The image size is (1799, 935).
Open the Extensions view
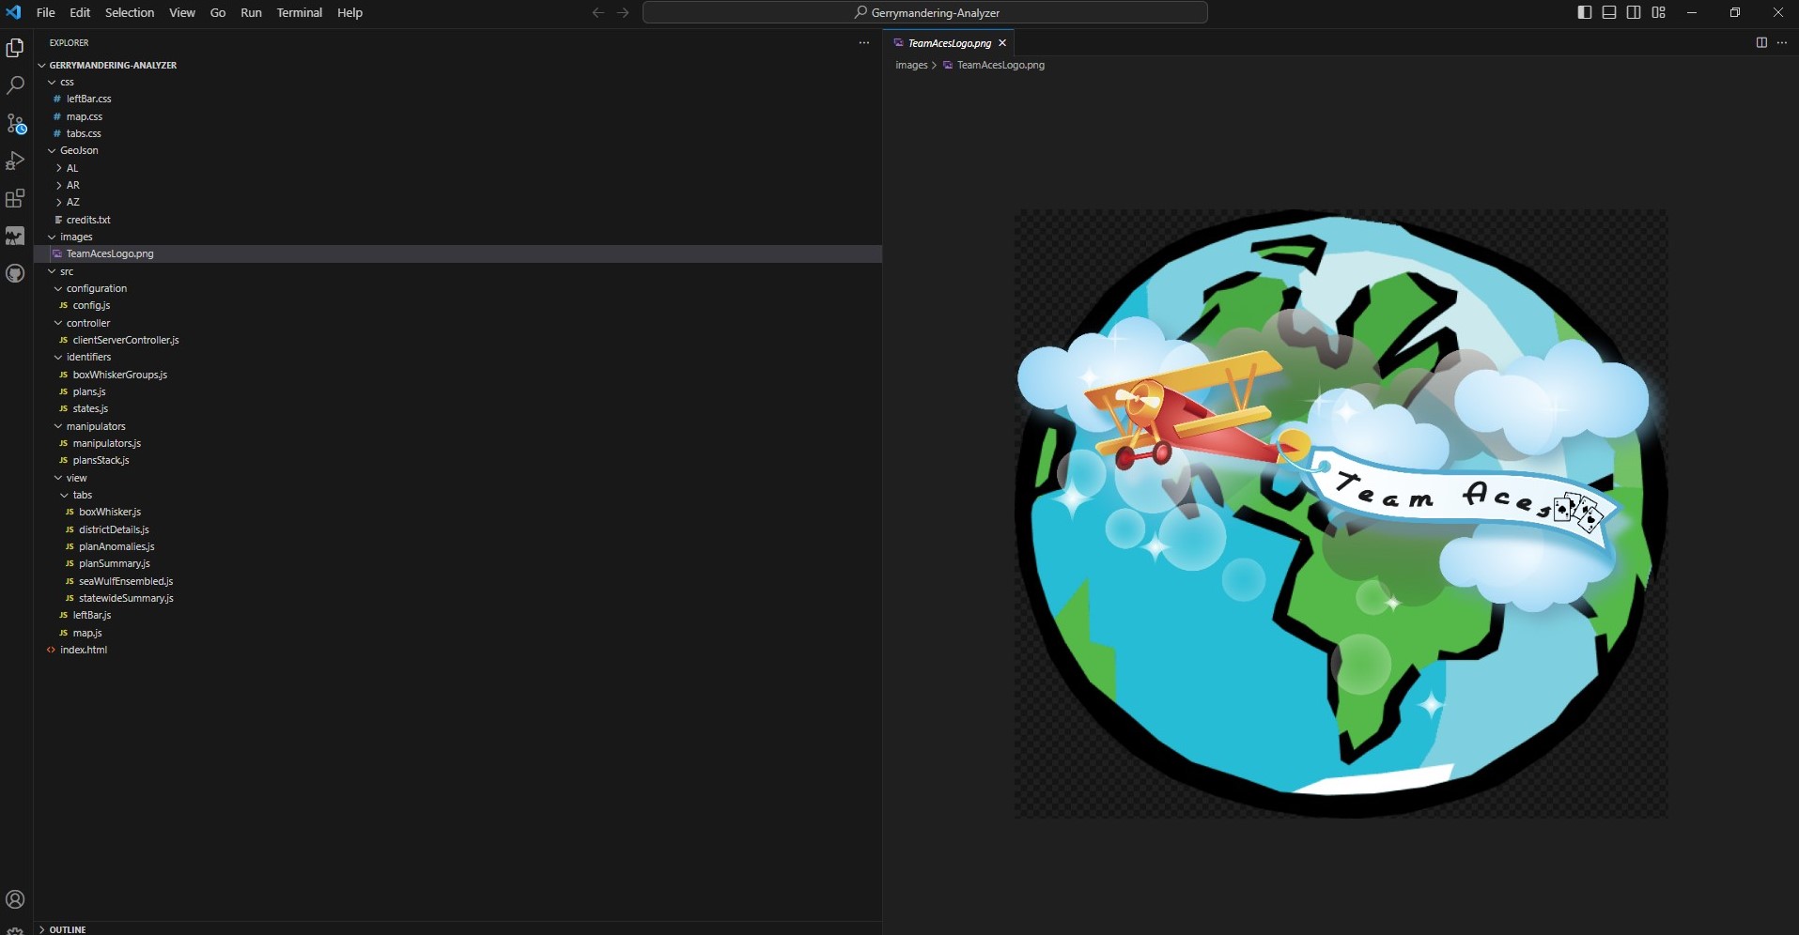coord(15,198)
